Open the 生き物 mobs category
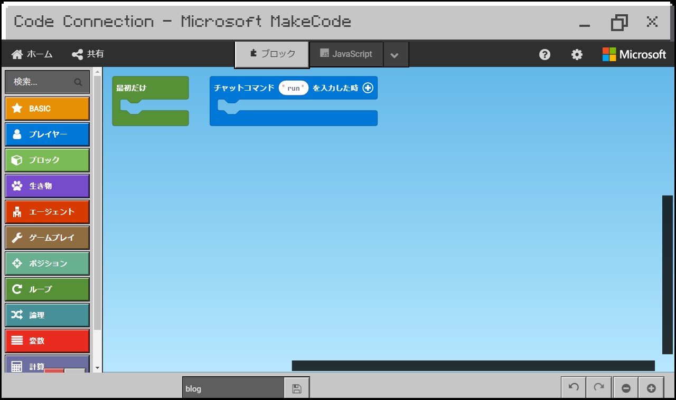Screen dimensions: 676x400 47,186
